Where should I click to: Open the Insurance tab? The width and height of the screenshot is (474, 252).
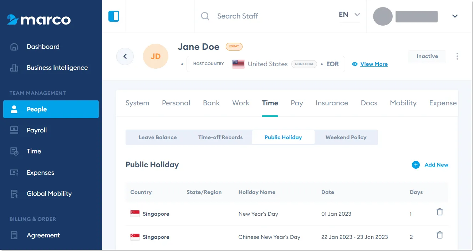(x=332, y=103)
